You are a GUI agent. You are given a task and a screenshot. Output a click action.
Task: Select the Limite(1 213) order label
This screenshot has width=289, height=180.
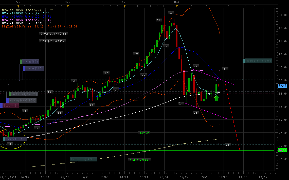(x=14, y=139)
